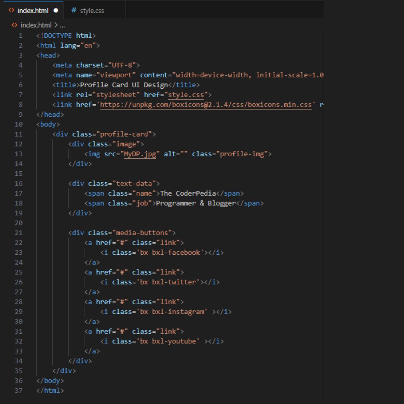Click the breadcrumb HTML file icon
This screenshot has height=404, width=404.
point(15,25)
